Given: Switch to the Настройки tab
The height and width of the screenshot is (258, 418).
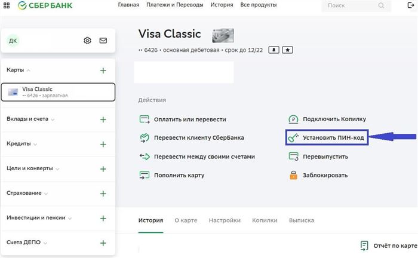Looking at the screenshot, I should [x=225, y=220].
